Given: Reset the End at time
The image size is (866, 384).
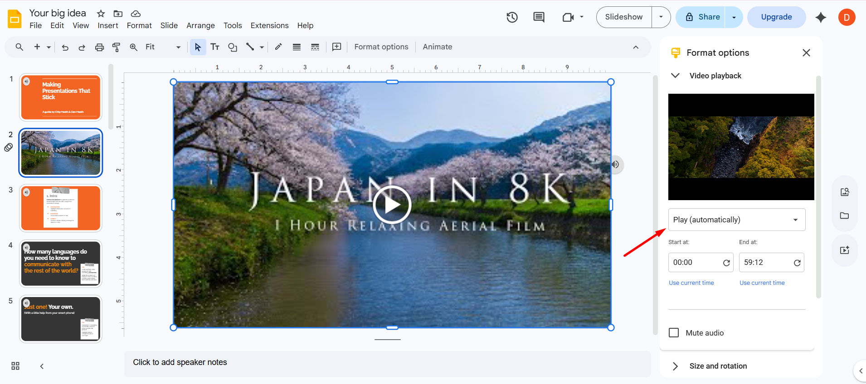Looking at the screenshot, I should (x=797, y=263).
